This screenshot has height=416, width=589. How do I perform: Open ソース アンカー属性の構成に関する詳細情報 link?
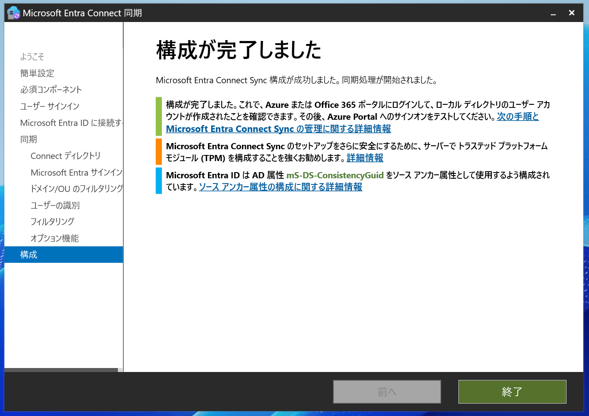[281, 187]
